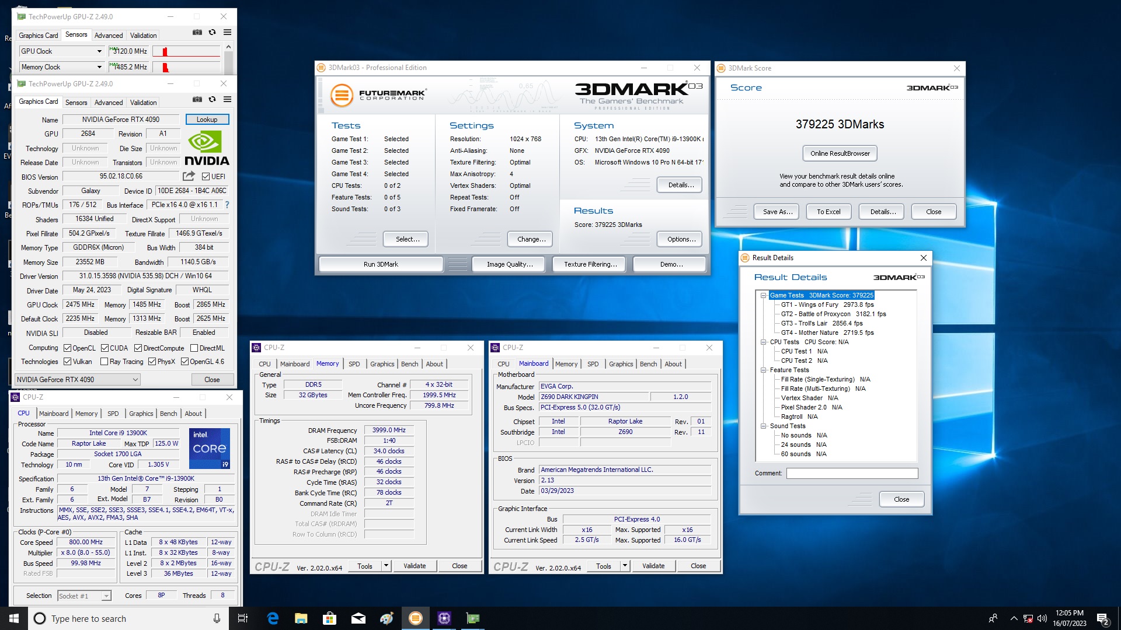Click refresh icon in back GPU-Z sensors window
The width and height of the screenshot is (1121, 630).
[x=212, y=32]
